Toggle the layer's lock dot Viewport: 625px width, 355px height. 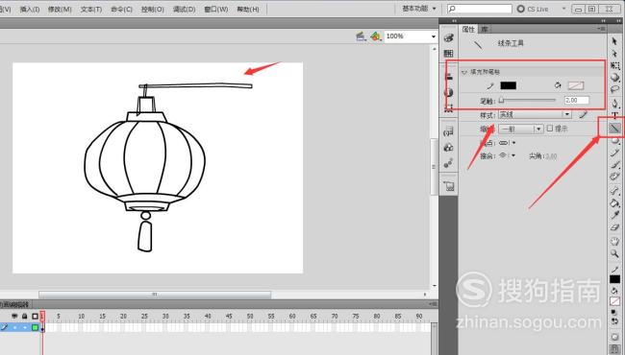[x=25, y=327]
